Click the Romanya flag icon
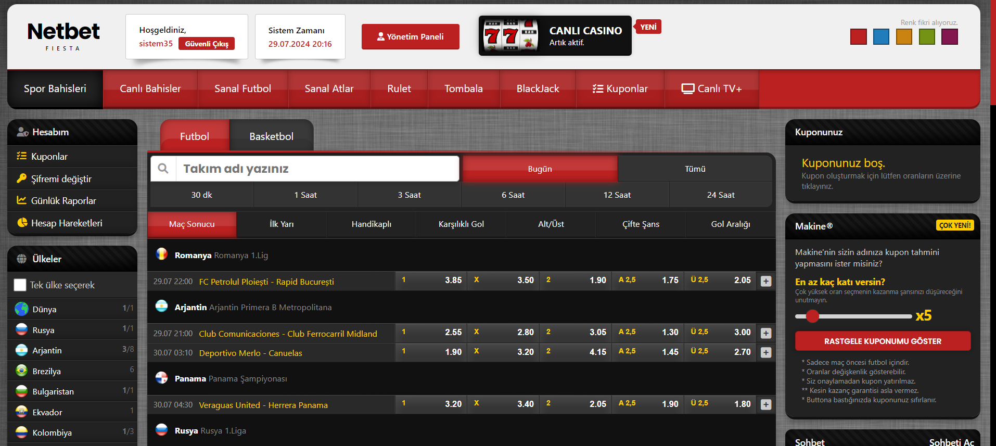Image resolution: width=996 pixels, height=446 pixels. [162, 254]
